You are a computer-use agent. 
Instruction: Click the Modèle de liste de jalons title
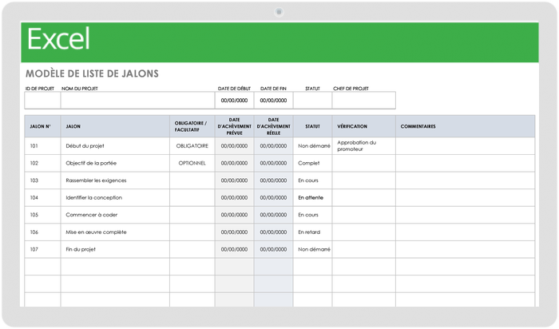click(x=92, y=73)
